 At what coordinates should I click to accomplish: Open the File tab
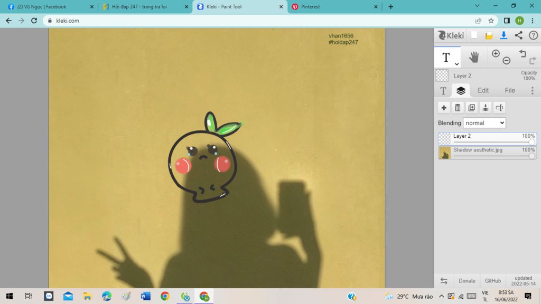pyautogui.click(x=510, y=91)
